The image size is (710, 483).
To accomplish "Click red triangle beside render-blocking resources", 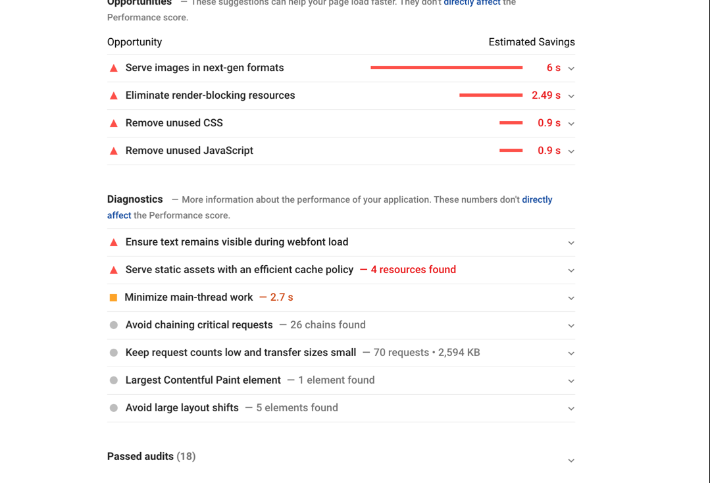I will [x=114, y=96].
